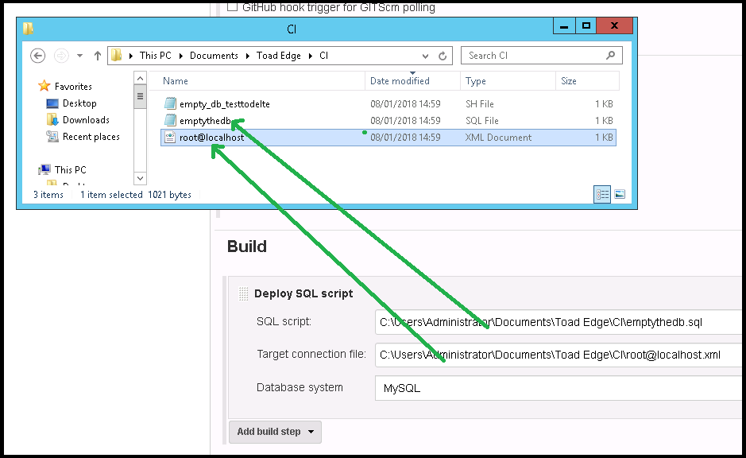This screenshot has height=458, width=746.
Task: Sort by Date modified column header
Action: tap(412, 81)
